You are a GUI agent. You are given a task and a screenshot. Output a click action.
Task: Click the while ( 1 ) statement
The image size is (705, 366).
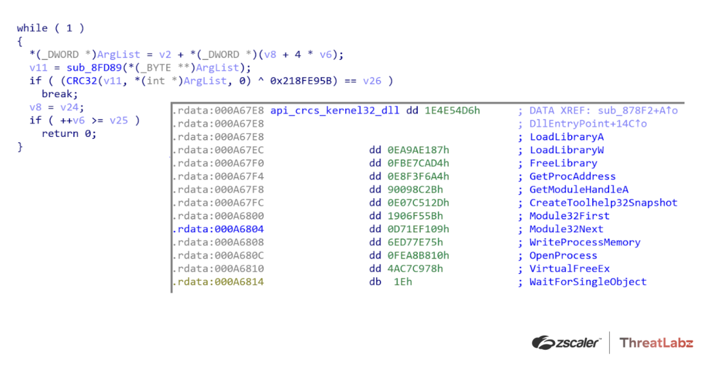[x=50, y=28]
